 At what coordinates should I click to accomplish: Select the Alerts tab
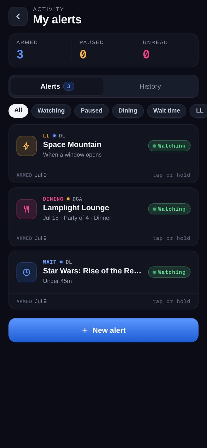pyautogui.click(x=57, y=86)
